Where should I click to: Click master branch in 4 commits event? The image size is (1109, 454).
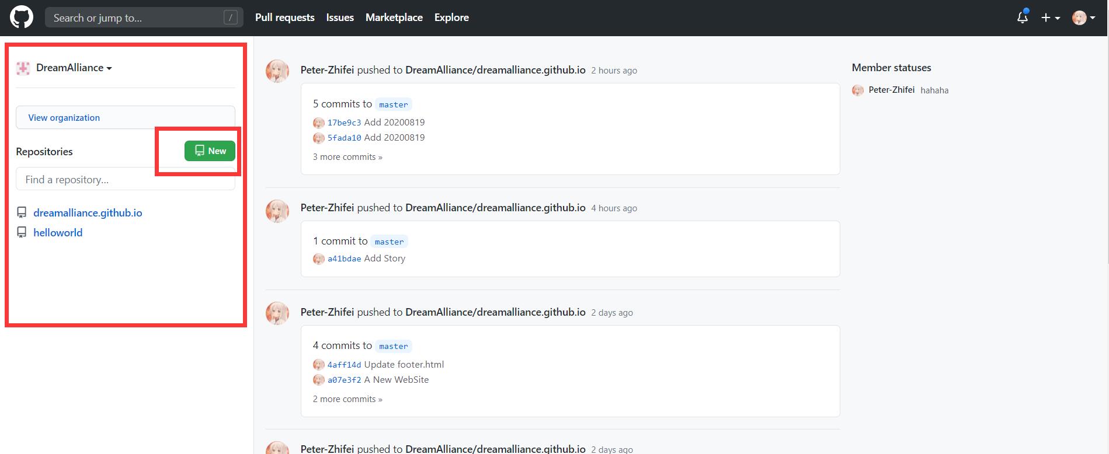click(393, 346)
